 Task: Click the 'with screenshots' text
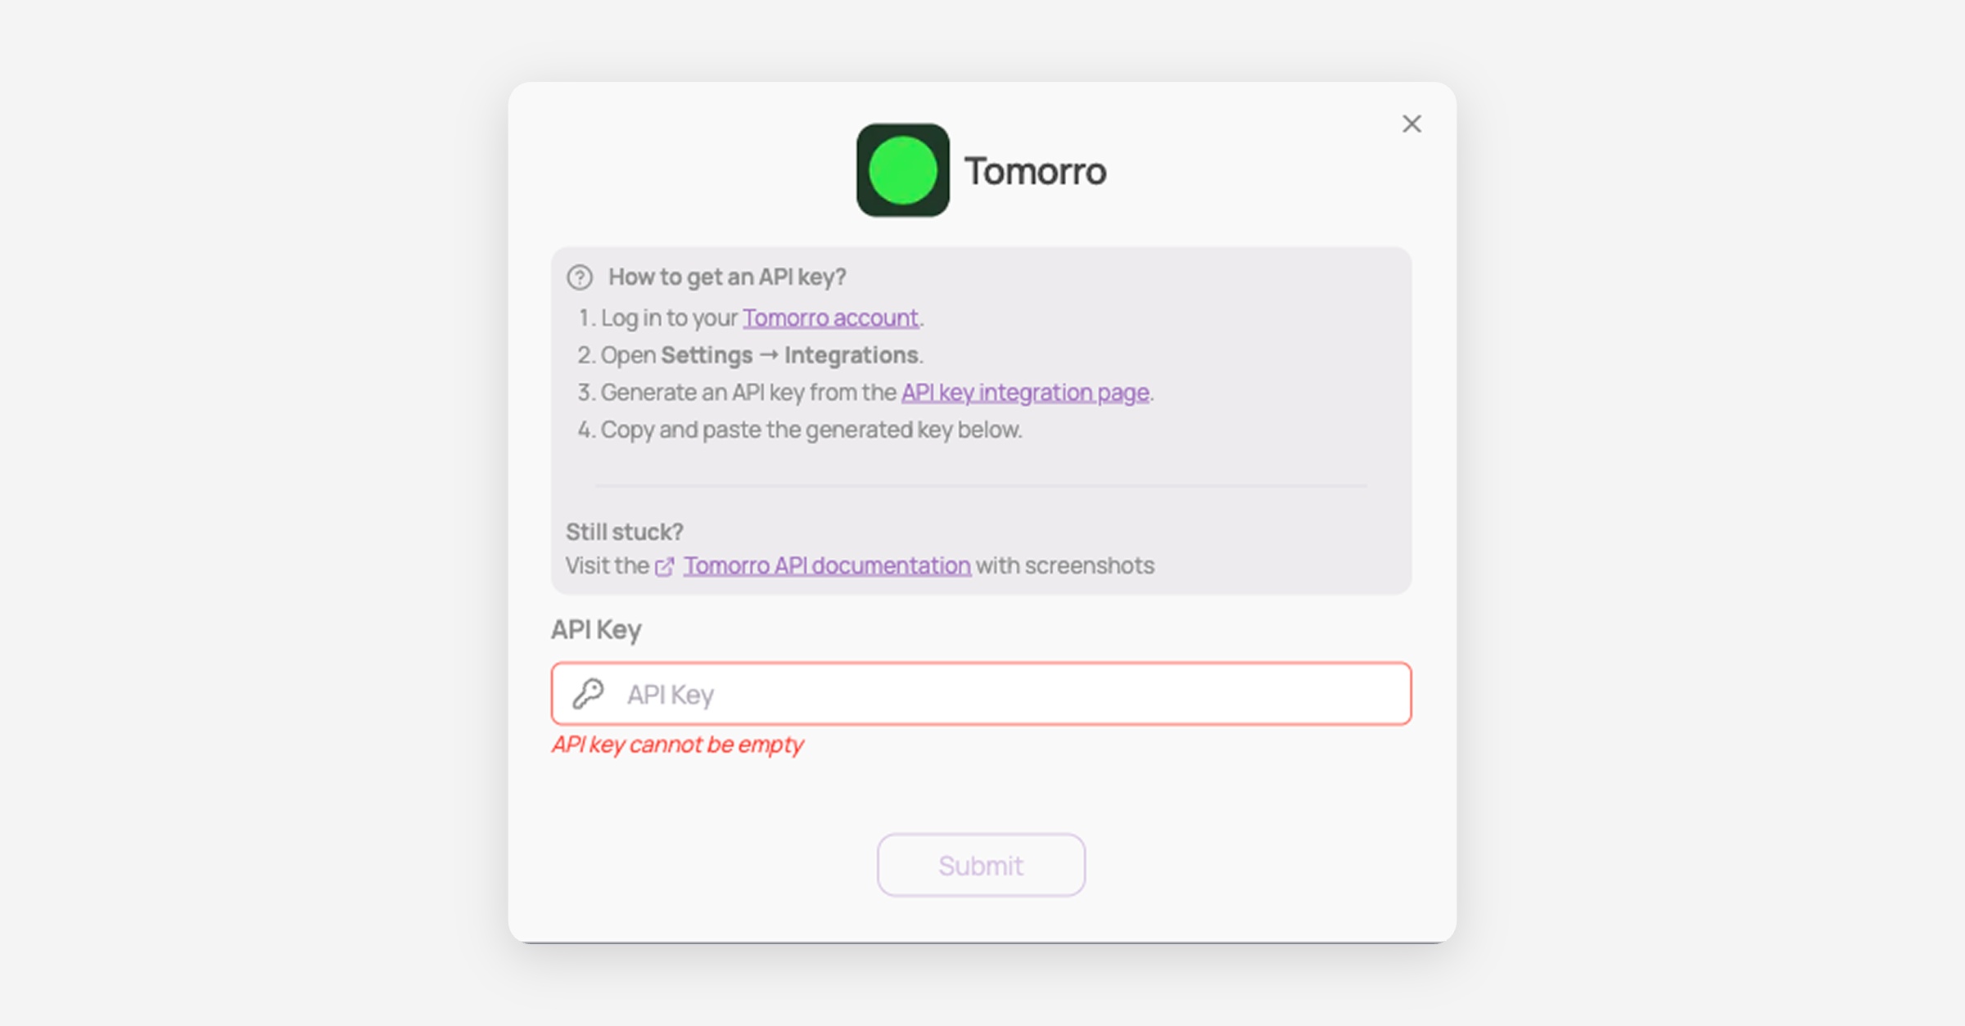pos(1064,565)
